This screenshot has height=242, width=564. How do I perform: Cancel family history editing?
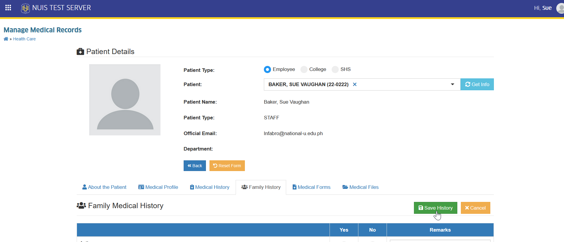pyautogui.click(x=475, y=208)
